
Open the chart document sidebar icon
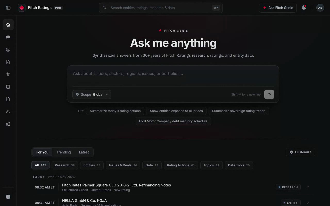click(x=8, y=62)
